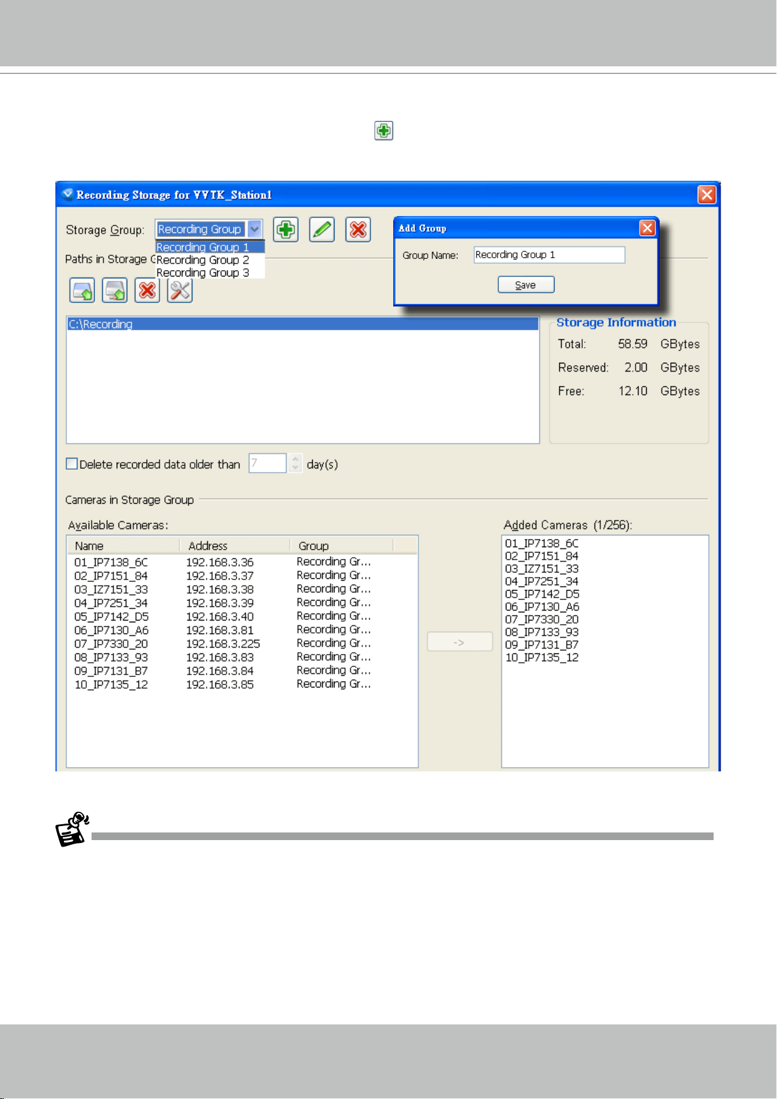Increase the days value with the up arrow
The height and width of the screenshot is (1099, 777).
[x=295, y=459]
